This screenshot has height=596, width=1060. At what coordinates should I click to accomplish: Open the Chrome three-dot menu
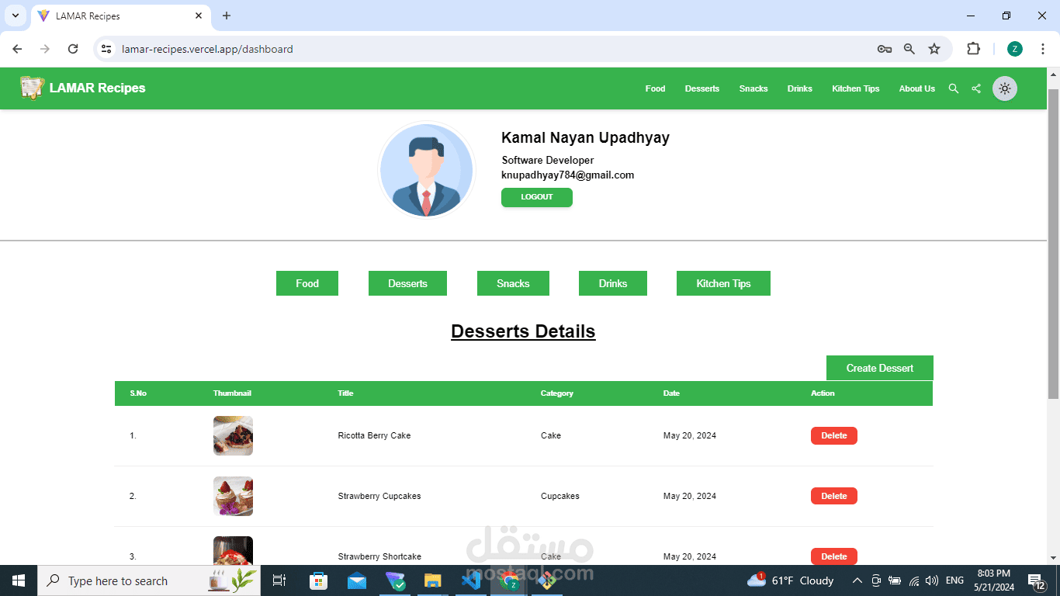click(1042, 49)
